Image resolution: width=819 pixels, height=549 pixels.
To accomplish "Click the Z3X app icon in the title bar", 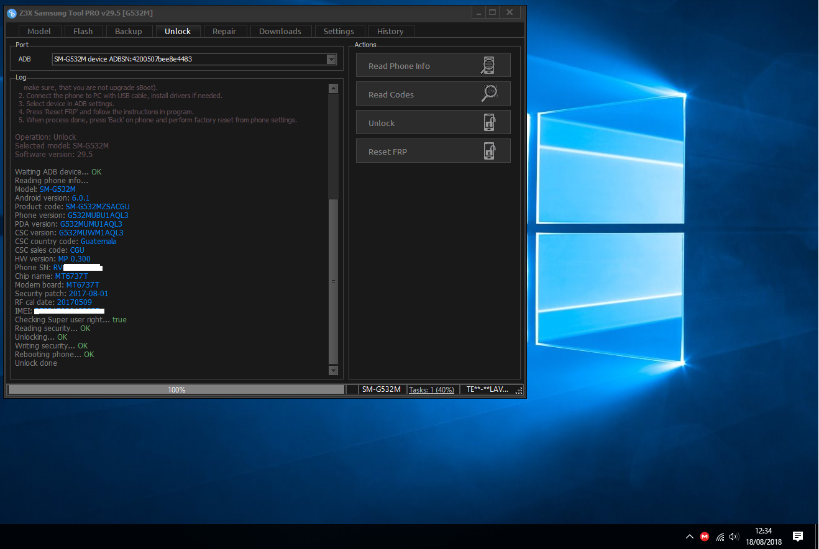I will [x=12, y=12].
